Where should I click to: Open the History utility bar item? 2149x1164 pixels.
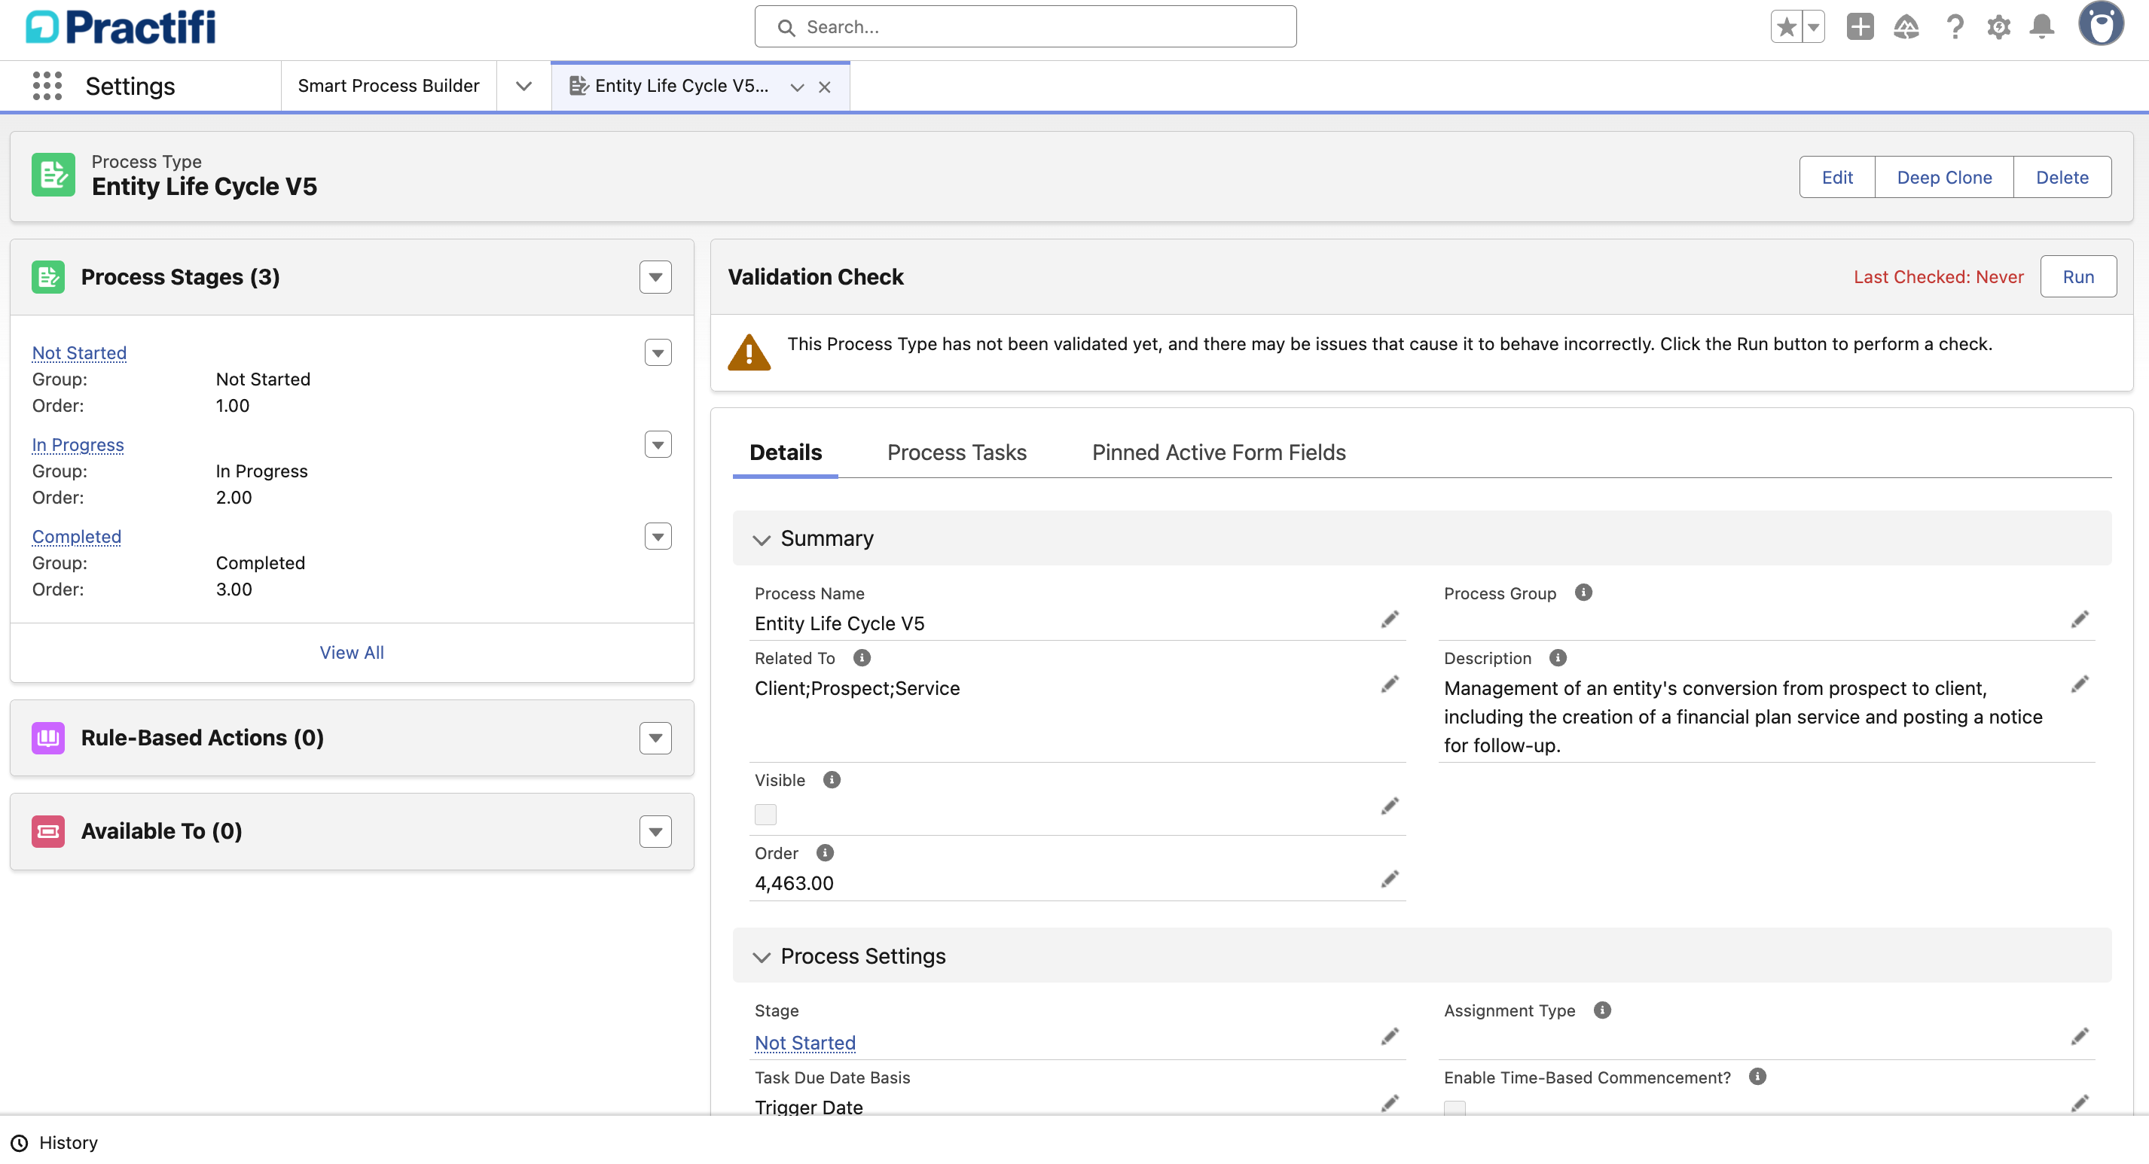pos(54,1142)
